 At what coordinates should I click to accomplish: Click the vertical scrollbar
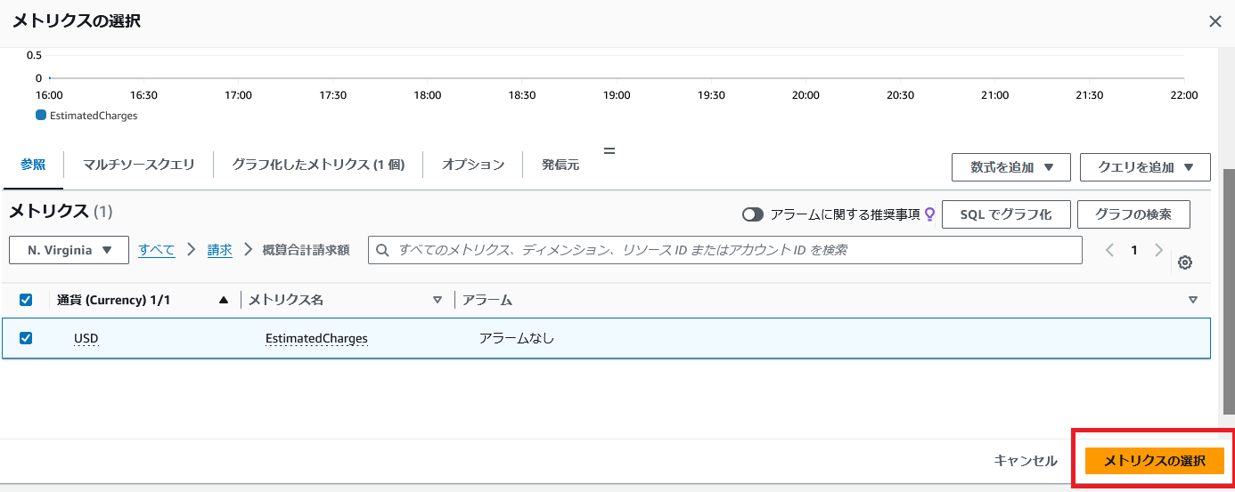tap(1229, 291)
